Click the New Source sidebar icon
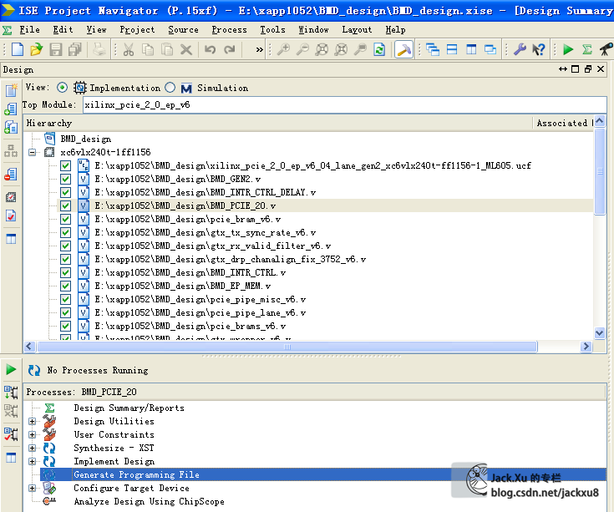 pos(11,89)
